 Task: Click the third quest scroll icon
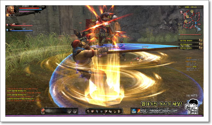point(201,48)
